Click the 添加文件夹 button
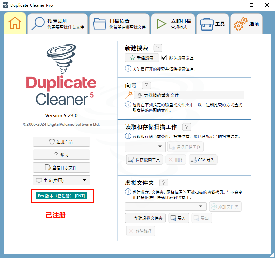The width and height of the screenshot is (275, 258). pyautogui.click(x=225, y=206)
